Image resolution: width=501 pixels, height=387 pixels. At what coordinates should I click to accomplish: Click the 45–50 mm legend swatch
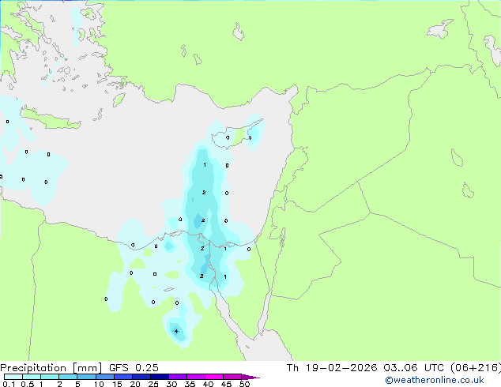click(232, 377)
